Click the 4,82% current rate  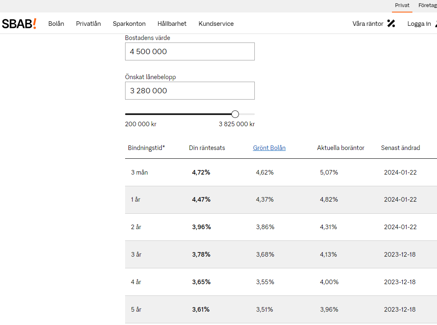[329, 200]
